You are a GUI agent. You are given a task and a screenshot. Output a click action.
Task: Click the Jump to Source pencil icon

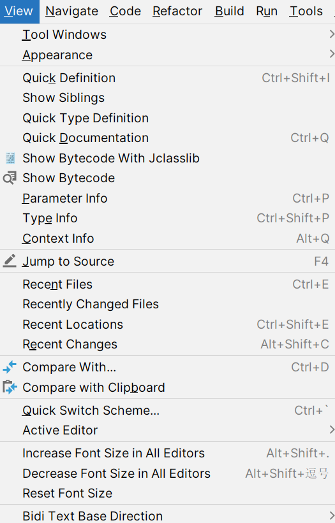pos(10,261)
